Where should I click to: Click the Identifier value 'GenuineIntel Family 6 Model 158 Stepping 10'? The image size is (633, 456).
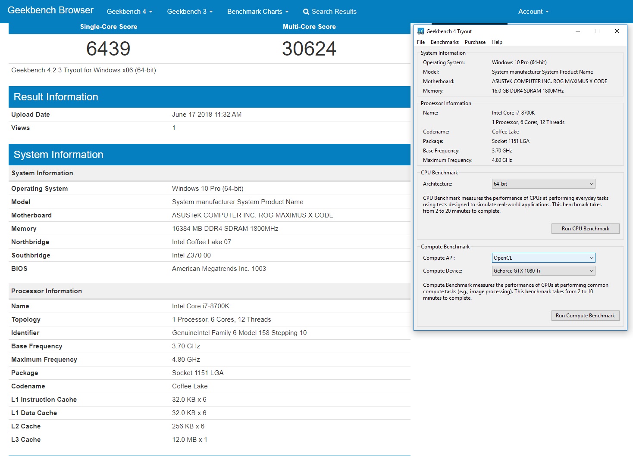point(239,333)
